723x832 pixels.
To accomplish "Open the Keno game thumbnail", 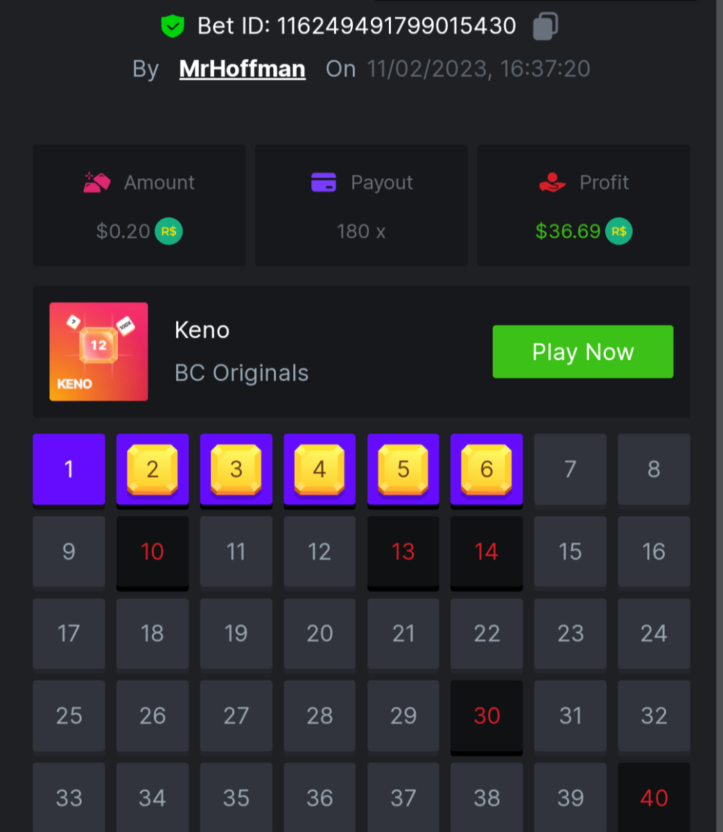I will coord(98,352).
